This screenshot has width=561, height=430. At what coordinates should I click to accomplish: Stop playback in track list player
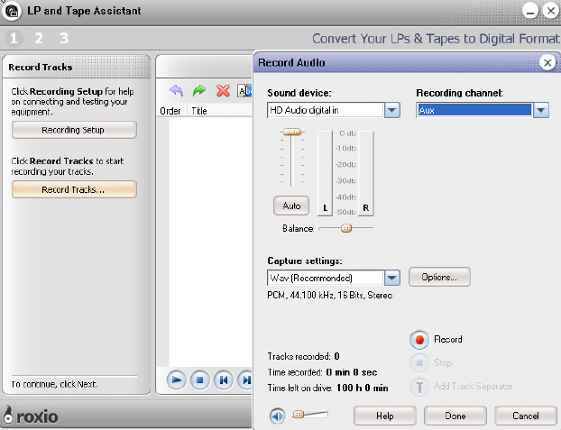199,380
